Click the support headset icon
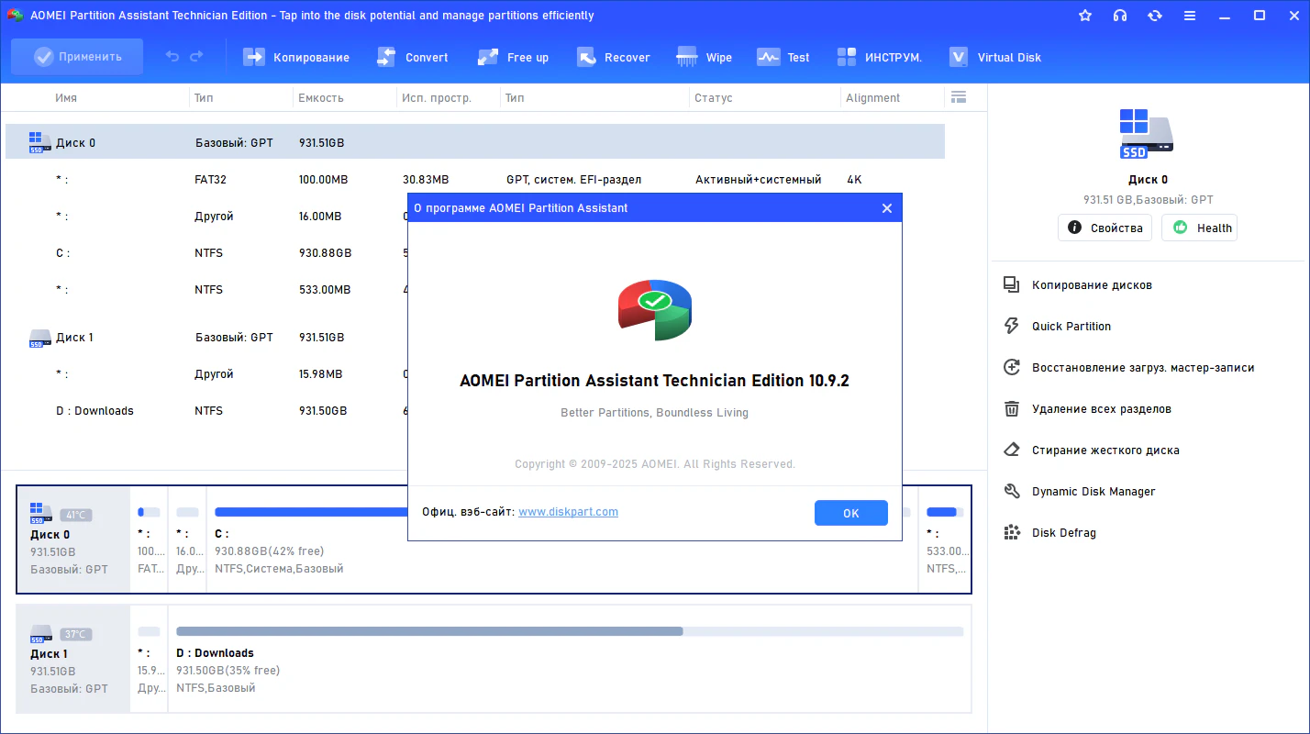Viewport: 1310px width, 734px height. [x=1120, y=16]
